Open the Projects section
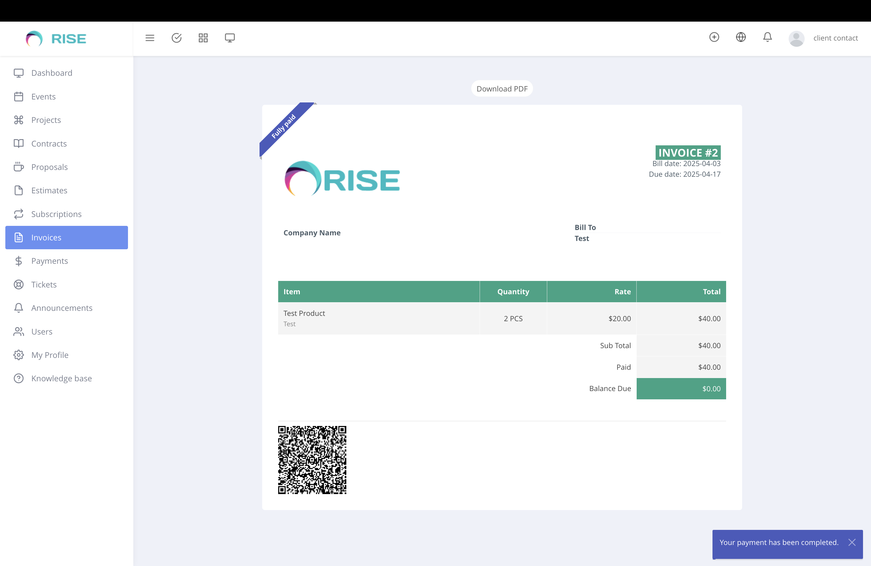Screen dimensions: 871x566 (46, 120)
